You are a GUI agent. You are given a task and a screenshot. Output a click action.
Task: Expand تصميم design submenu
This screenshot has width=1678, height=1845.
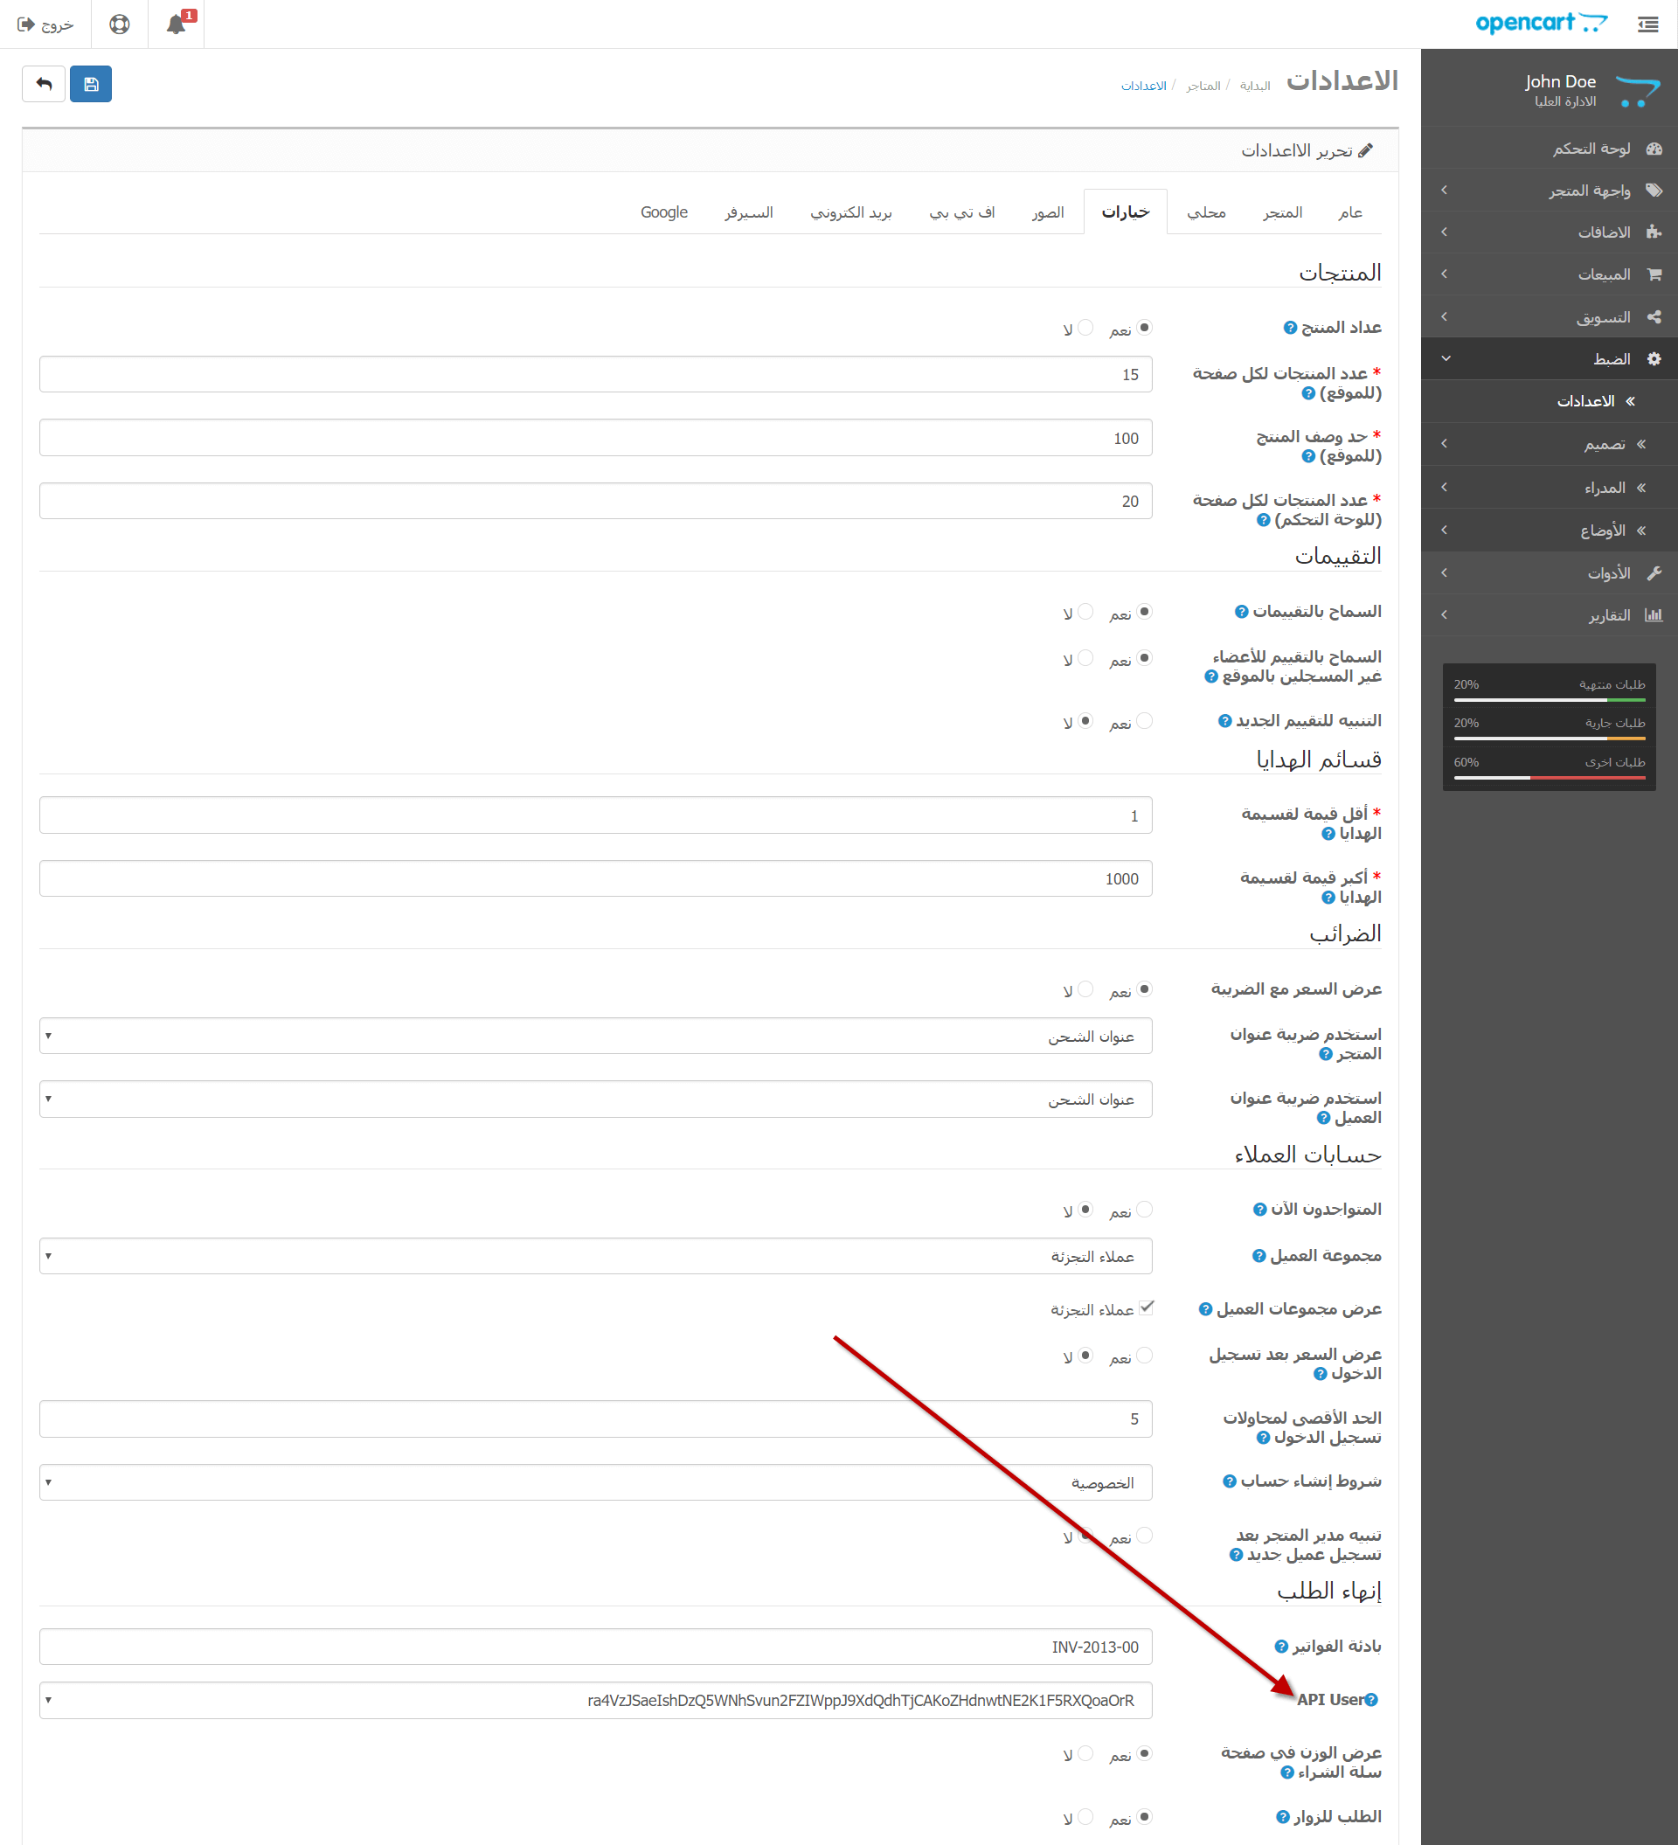pos(1549,444)
